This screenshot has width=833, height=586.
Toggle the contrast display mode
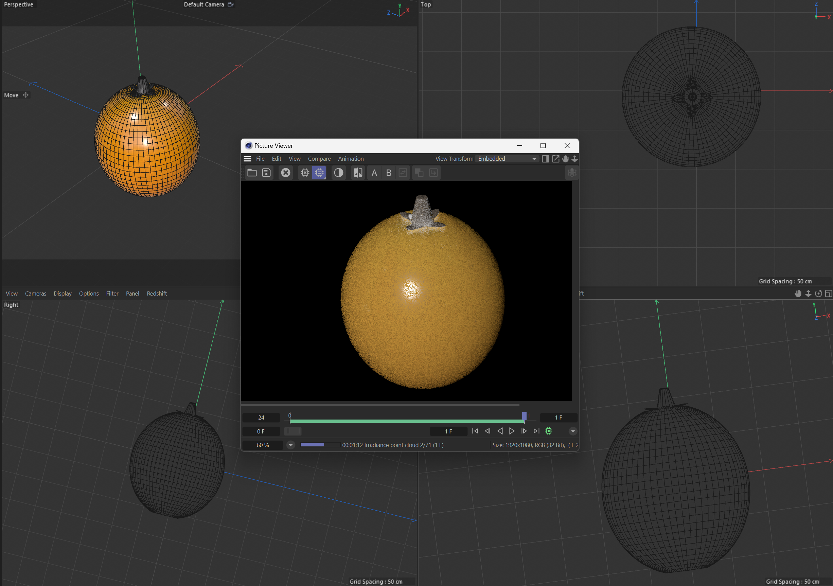338,173
